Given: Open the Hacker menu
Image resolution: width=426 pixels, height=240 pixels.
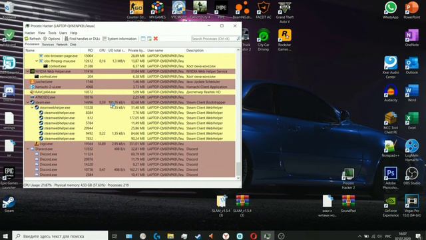Looking at the screenshot, I should click(x=29, y=33).
